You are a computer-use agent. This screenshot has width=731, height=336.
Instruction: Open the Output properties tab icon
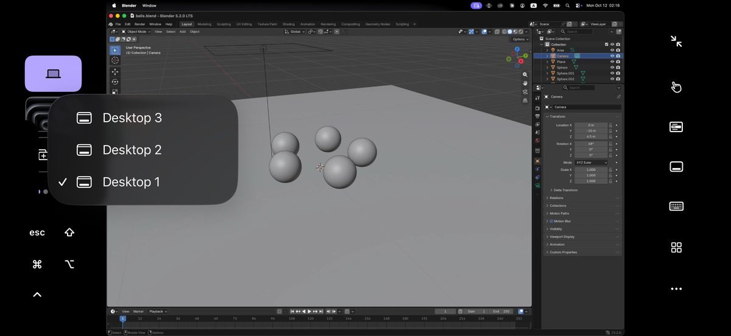click(537, 116)
